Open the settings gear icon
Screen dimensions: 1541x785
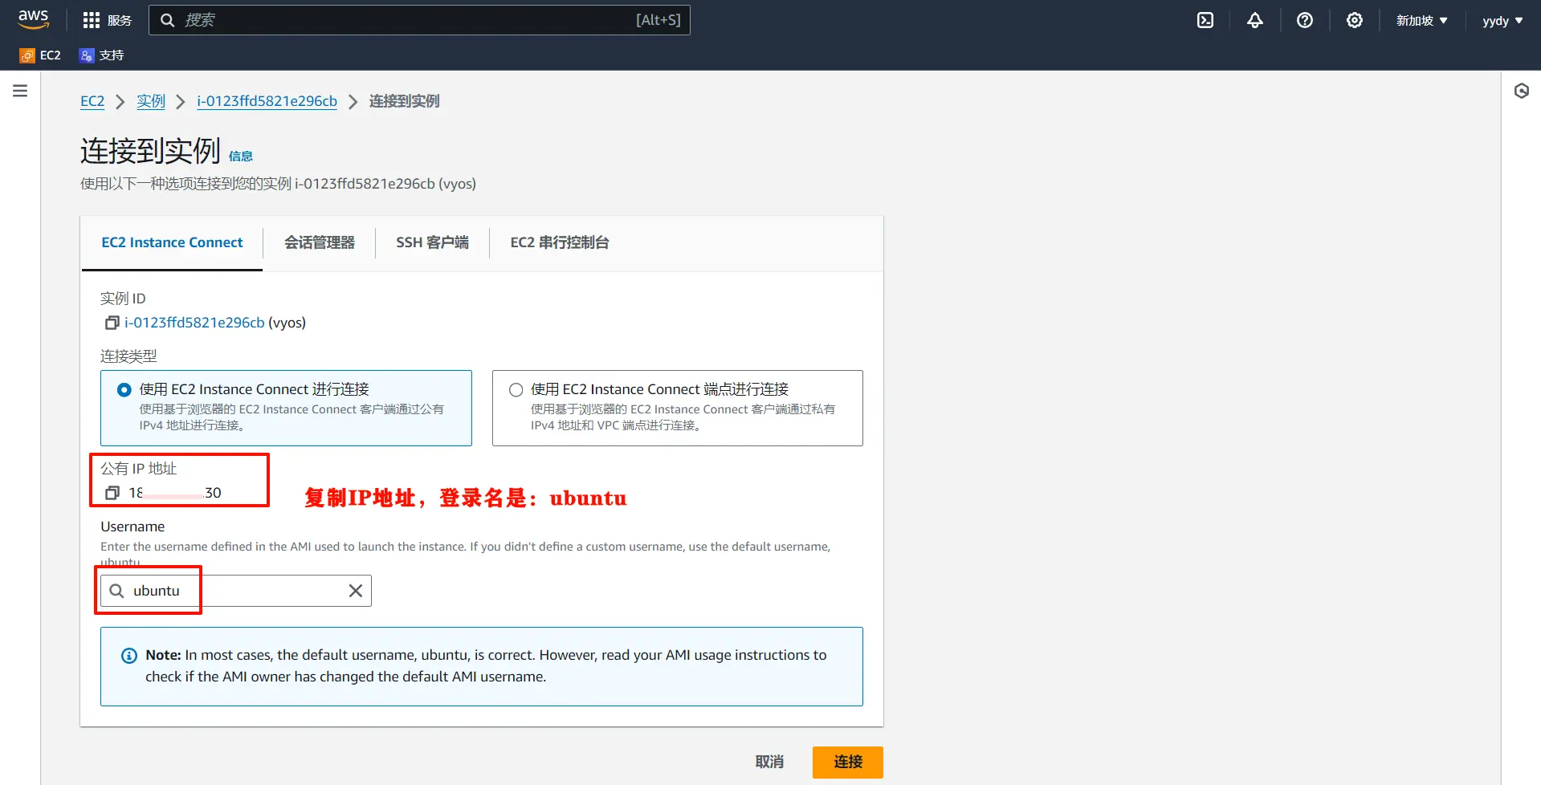click(1355, 20)
